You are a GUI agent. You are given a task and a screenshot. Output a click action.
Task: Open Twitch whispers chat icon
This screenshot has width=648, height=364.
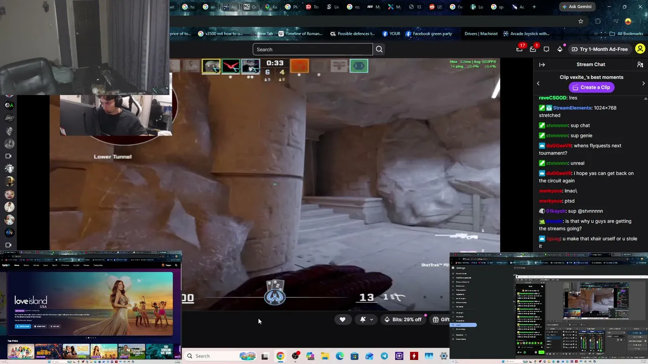point(546,49)
